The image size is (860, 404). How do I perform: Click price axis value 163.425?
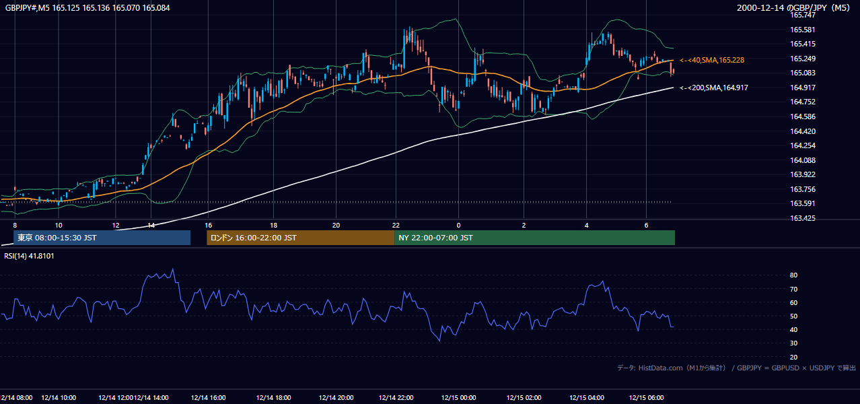point(802,218)
